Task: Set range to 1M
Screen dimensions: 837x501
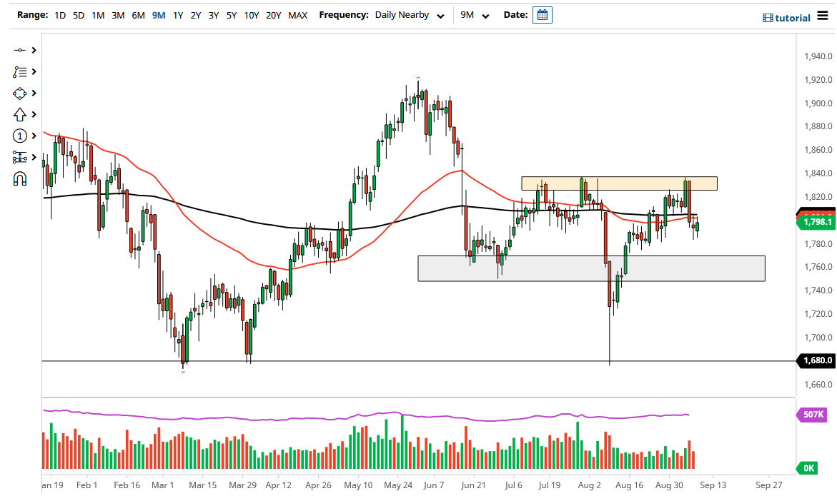Action: click(98, 15)
